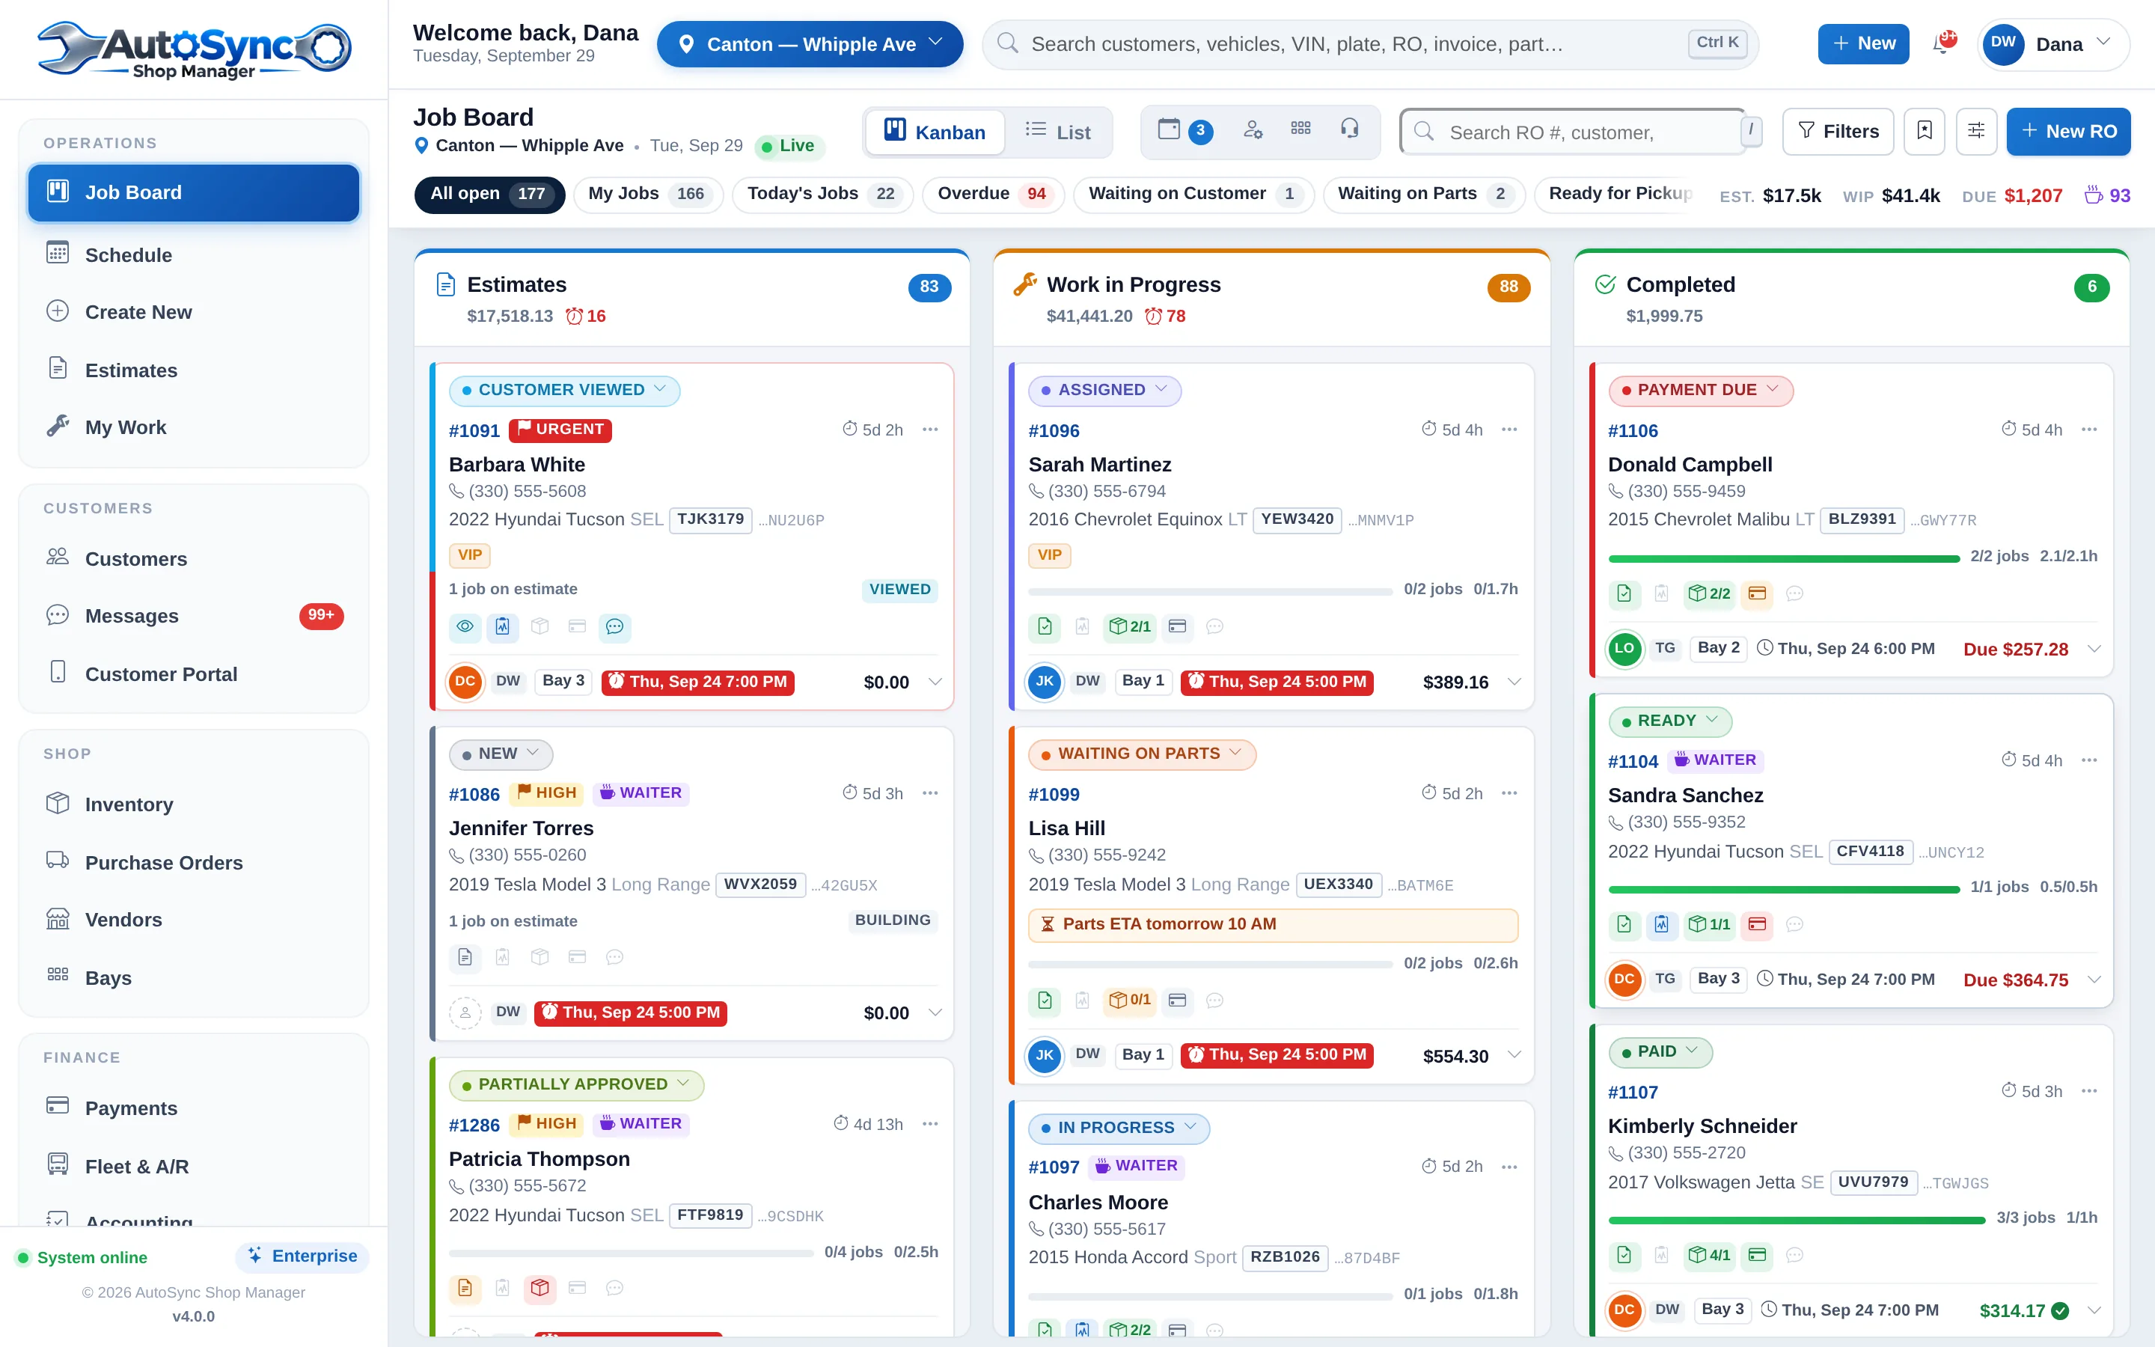Click the New RO button
The image size is (2155, 1347).
click(x=2067, y=131)
